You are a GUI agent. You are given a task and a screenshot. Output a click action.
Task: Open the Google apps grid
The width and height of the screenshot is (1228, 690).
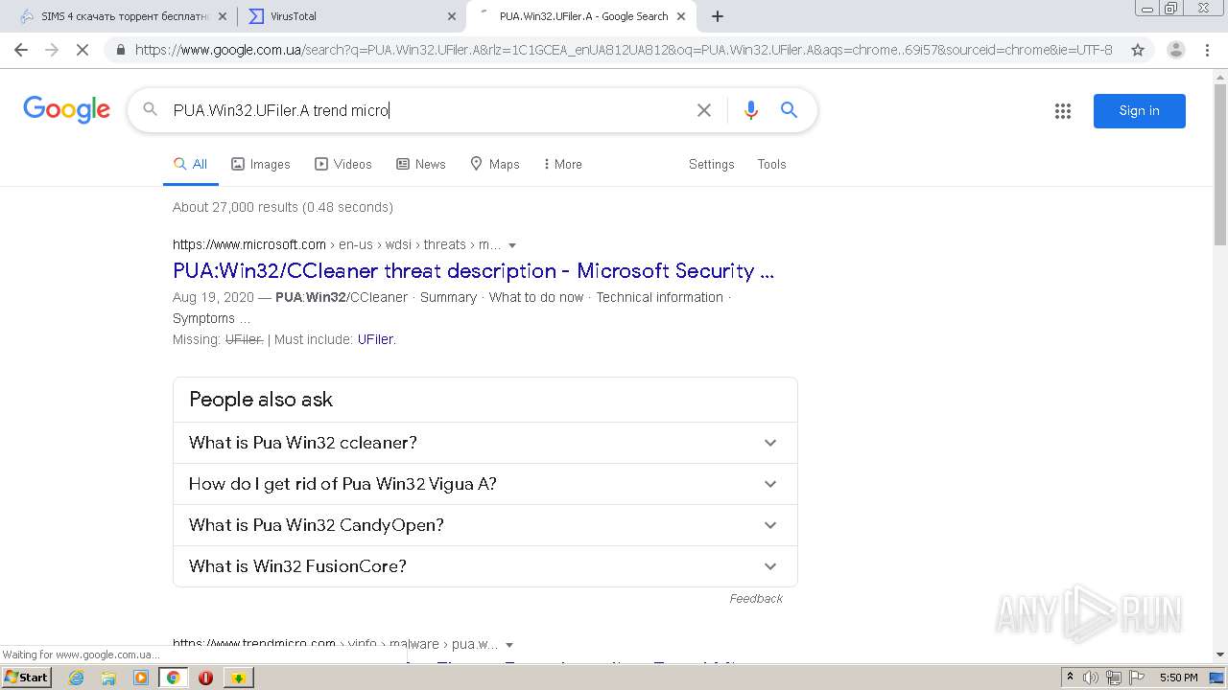click(x=1063, y=111)
